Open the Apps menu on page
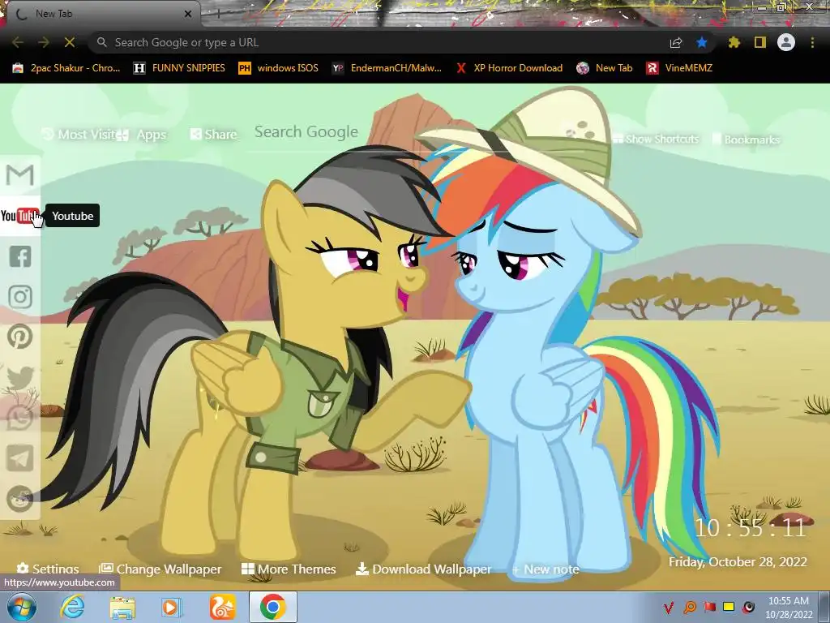830x623 pixels. click(x=142, y=135)
